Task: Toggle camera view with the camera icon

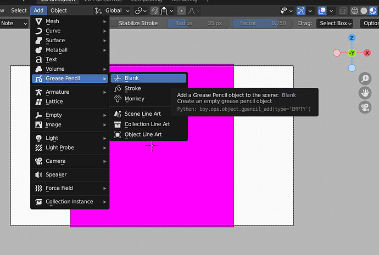Action: (x=365, y=107)
